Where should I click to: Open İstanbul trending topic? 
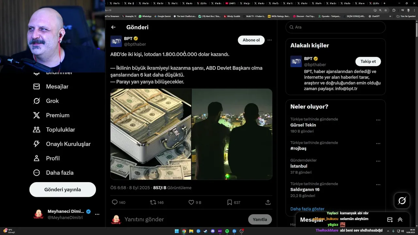299,166
